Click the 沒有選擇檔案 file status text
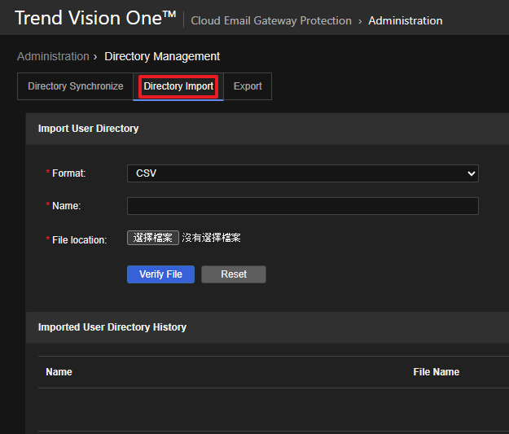 click(x=211, y=238)
